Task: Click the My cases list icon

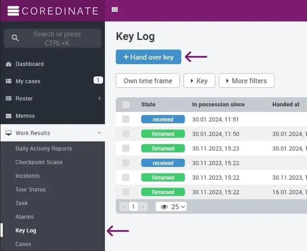Action: point(8,81)
